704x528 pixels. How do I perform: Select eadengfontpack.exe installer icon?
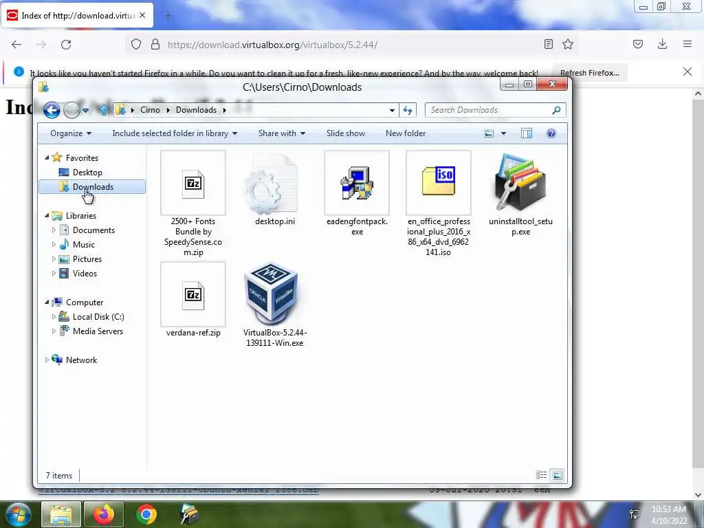click(357, 183)
